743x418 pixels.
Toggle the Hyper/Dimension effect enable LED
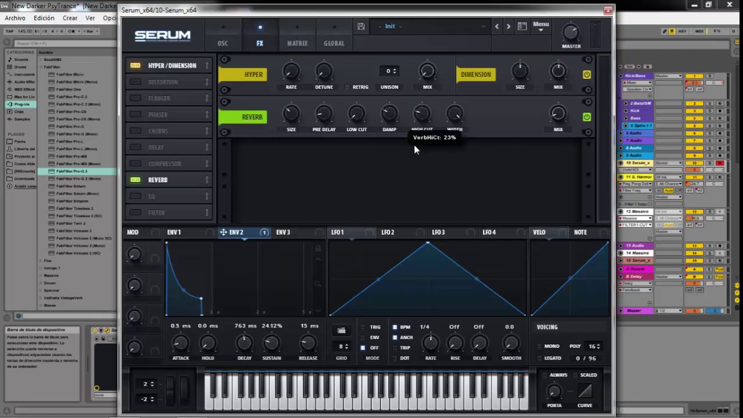tap(135, 66)
